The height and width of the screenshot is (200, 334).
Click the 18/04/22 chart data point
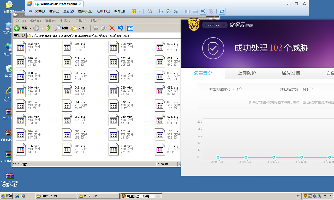pos(218,157)
